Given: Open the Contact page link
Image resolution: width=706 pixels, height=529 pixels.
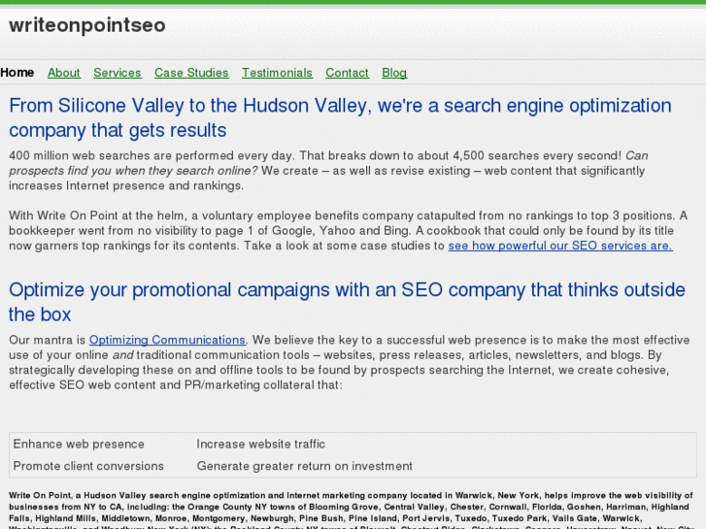Looking at the screenshot, I should tap(347, 73).
